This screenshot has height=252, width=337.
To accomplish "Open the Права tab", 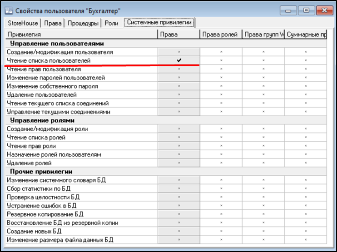I will [53, 23].
